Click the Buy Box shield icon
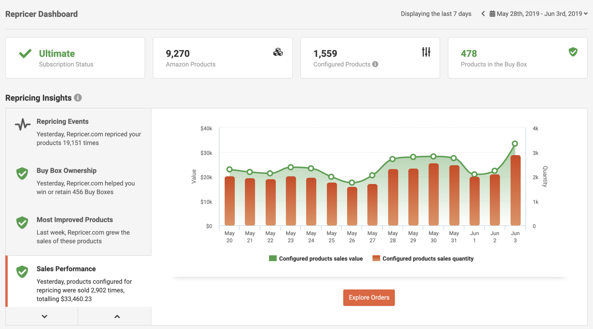The height and width of the screenshot is (329, 593). [x=573, y=52]
